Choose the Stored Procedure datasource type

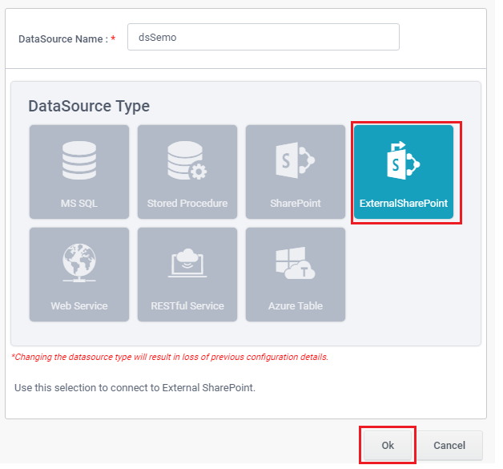(x=187, y=172)
